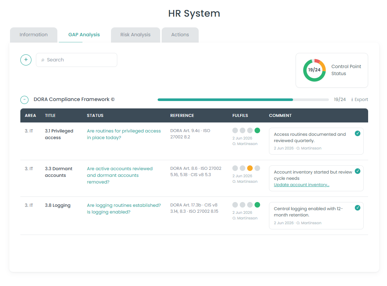Select the GAP Analysis tab
This screenshot has height=286, width=387.
[84, 35]
